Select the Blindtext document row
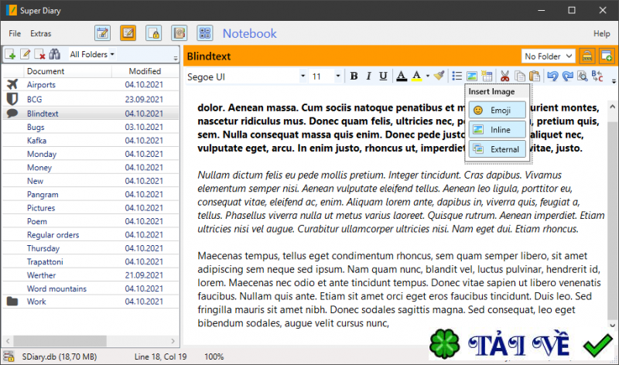 coord(91,114)
